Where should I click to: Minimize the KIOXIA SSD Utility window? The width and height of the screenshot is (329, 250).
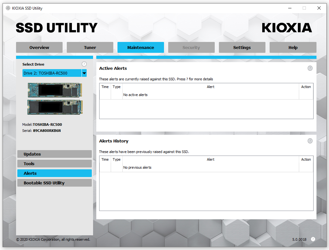[x=290, y=8]
